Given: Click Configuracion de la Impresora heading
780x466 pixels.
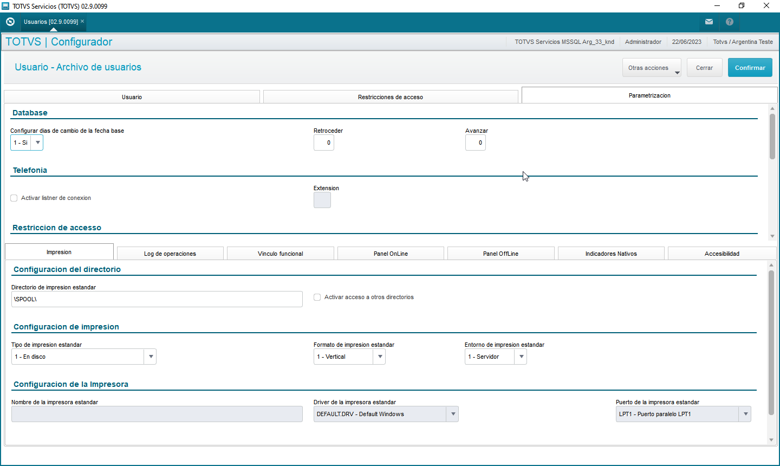Looking at the screenshot, I should (71, 384).
